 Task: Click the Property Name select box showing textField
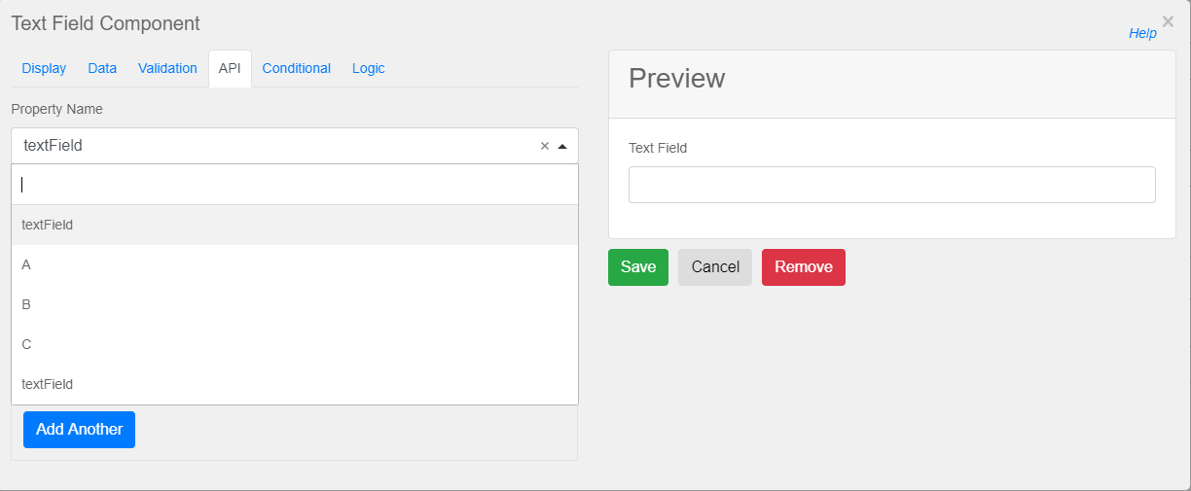point(295,146)
